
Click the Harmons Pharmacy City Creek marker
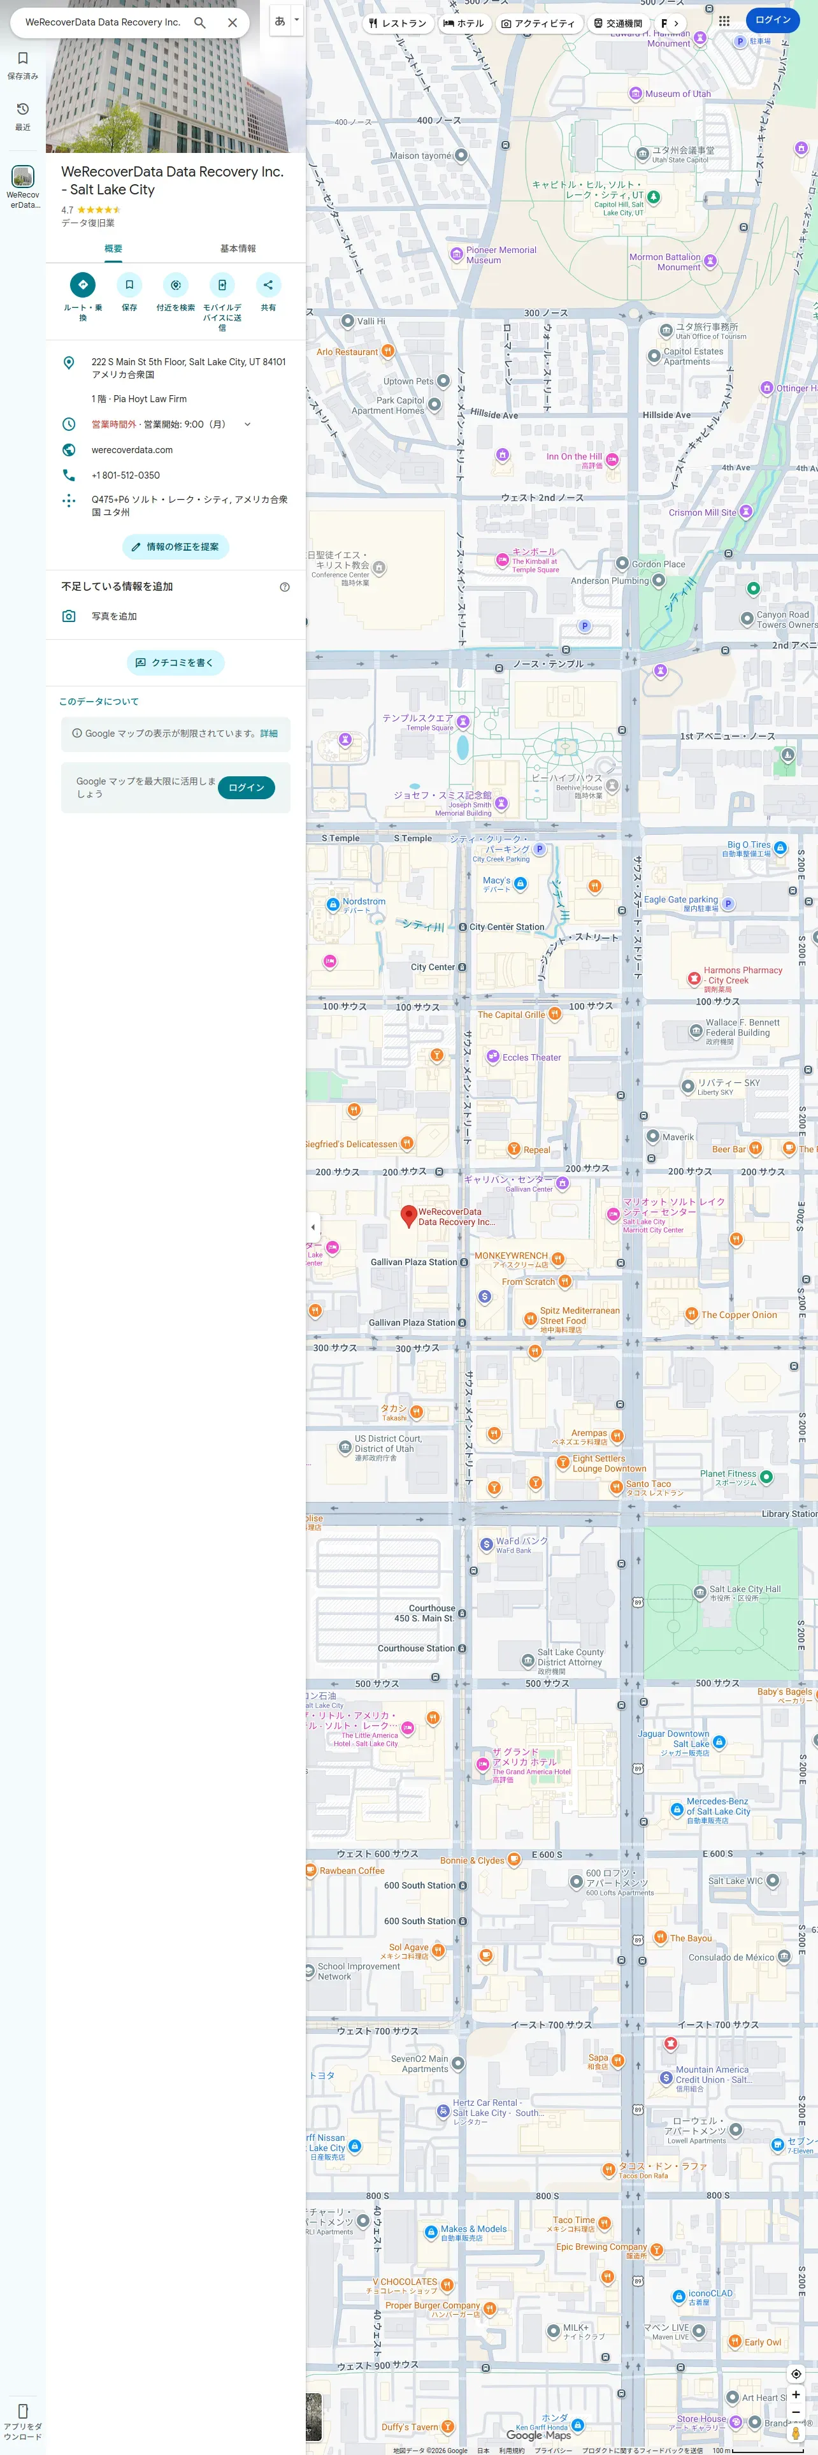694,978
